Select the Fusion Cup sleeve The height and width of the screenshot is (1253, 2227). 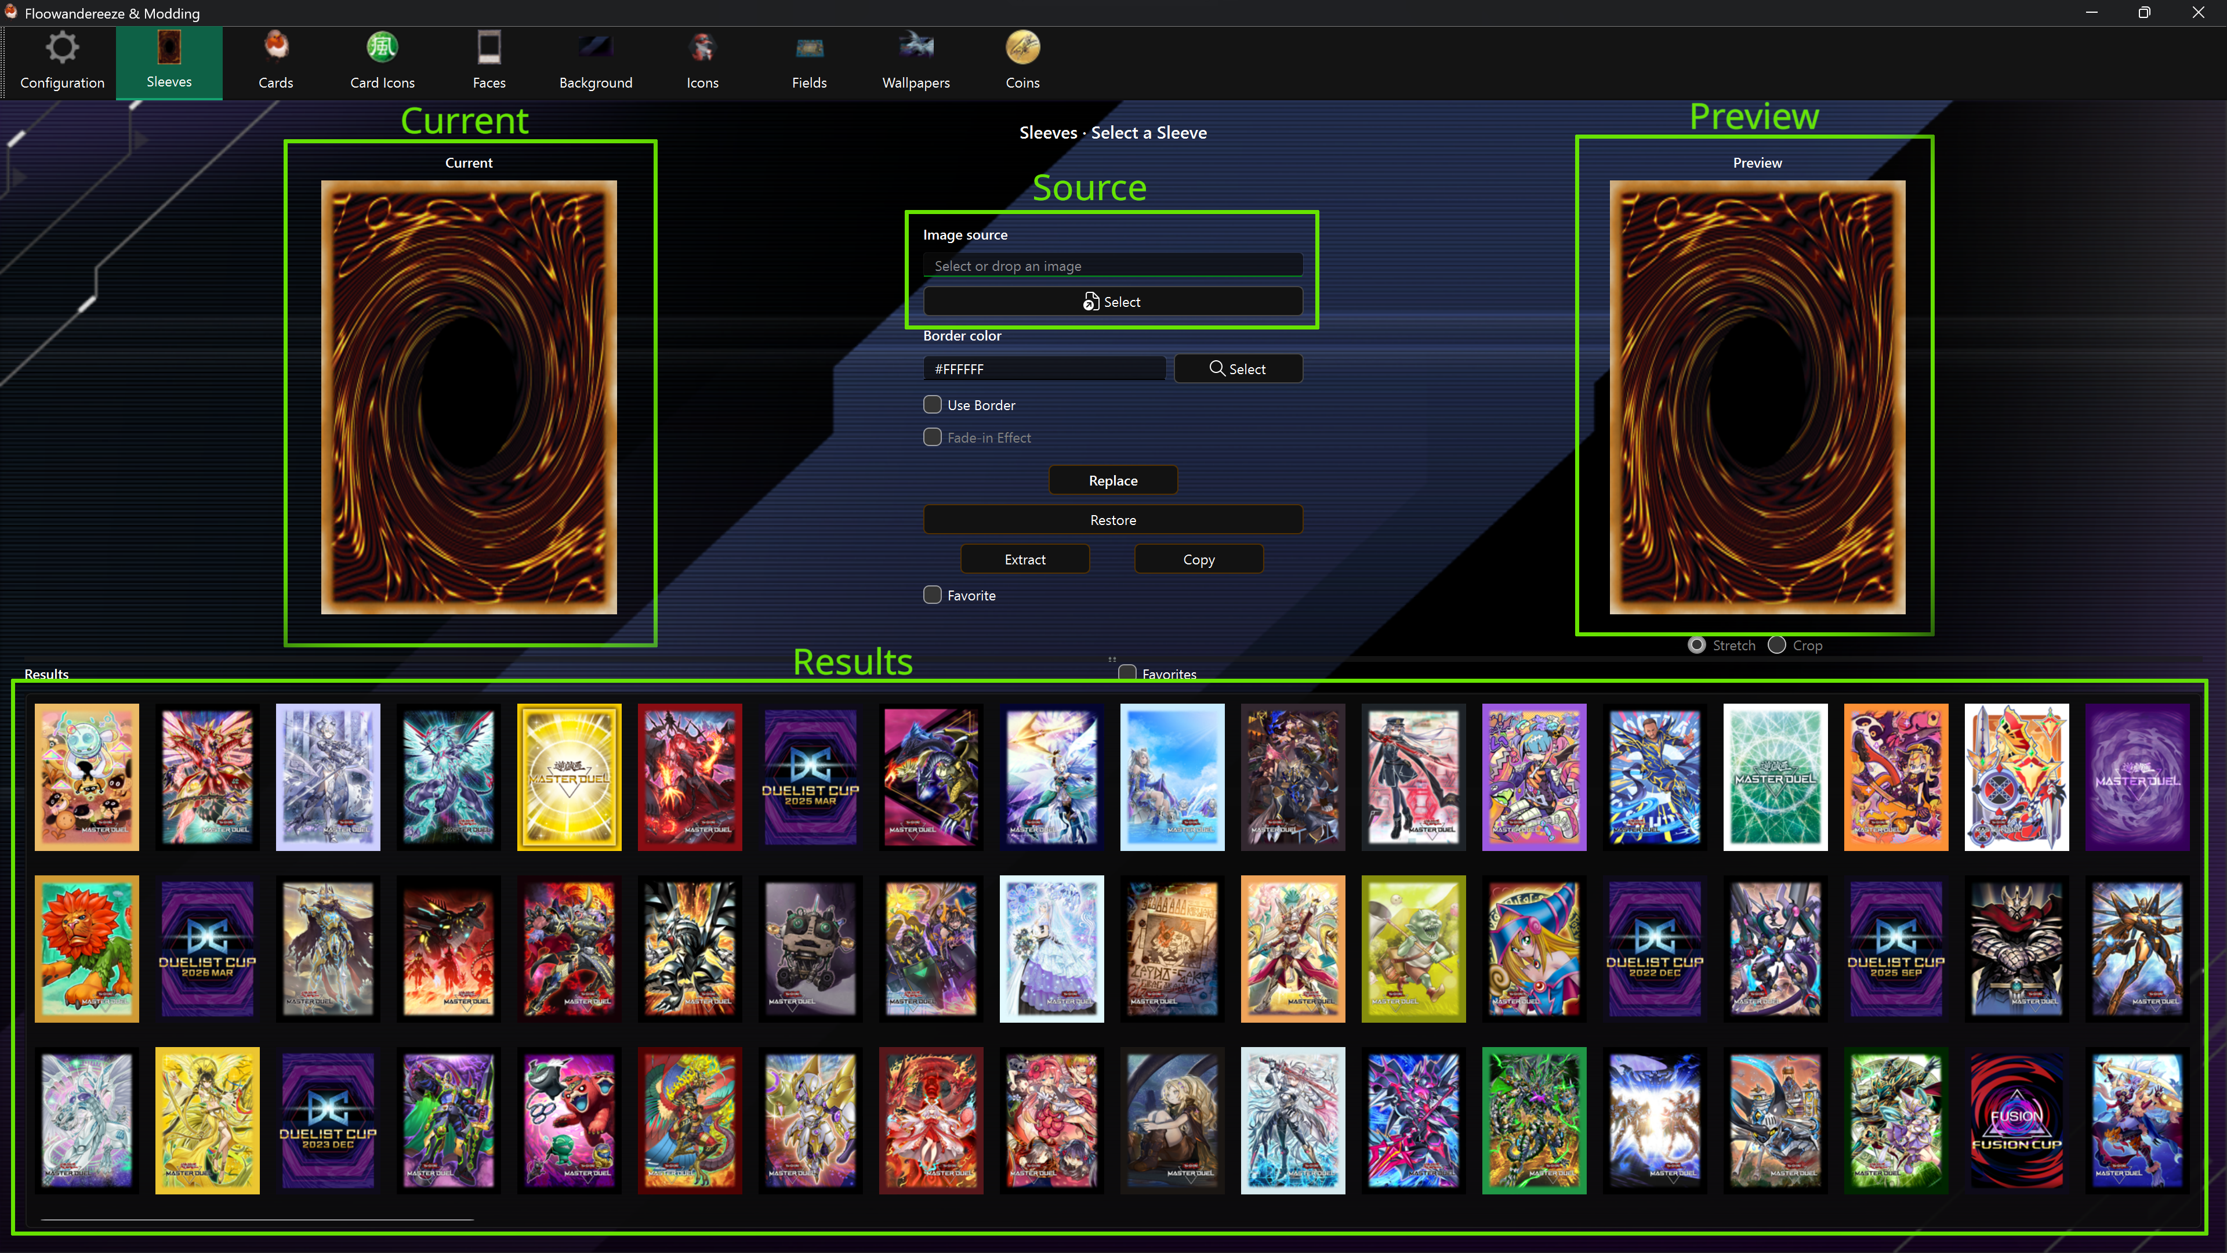[2016, 1121]
